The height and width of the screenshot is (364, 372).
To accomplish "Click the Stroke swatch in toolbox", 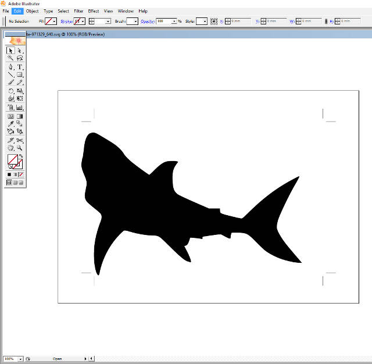I will tap(19, 165).
